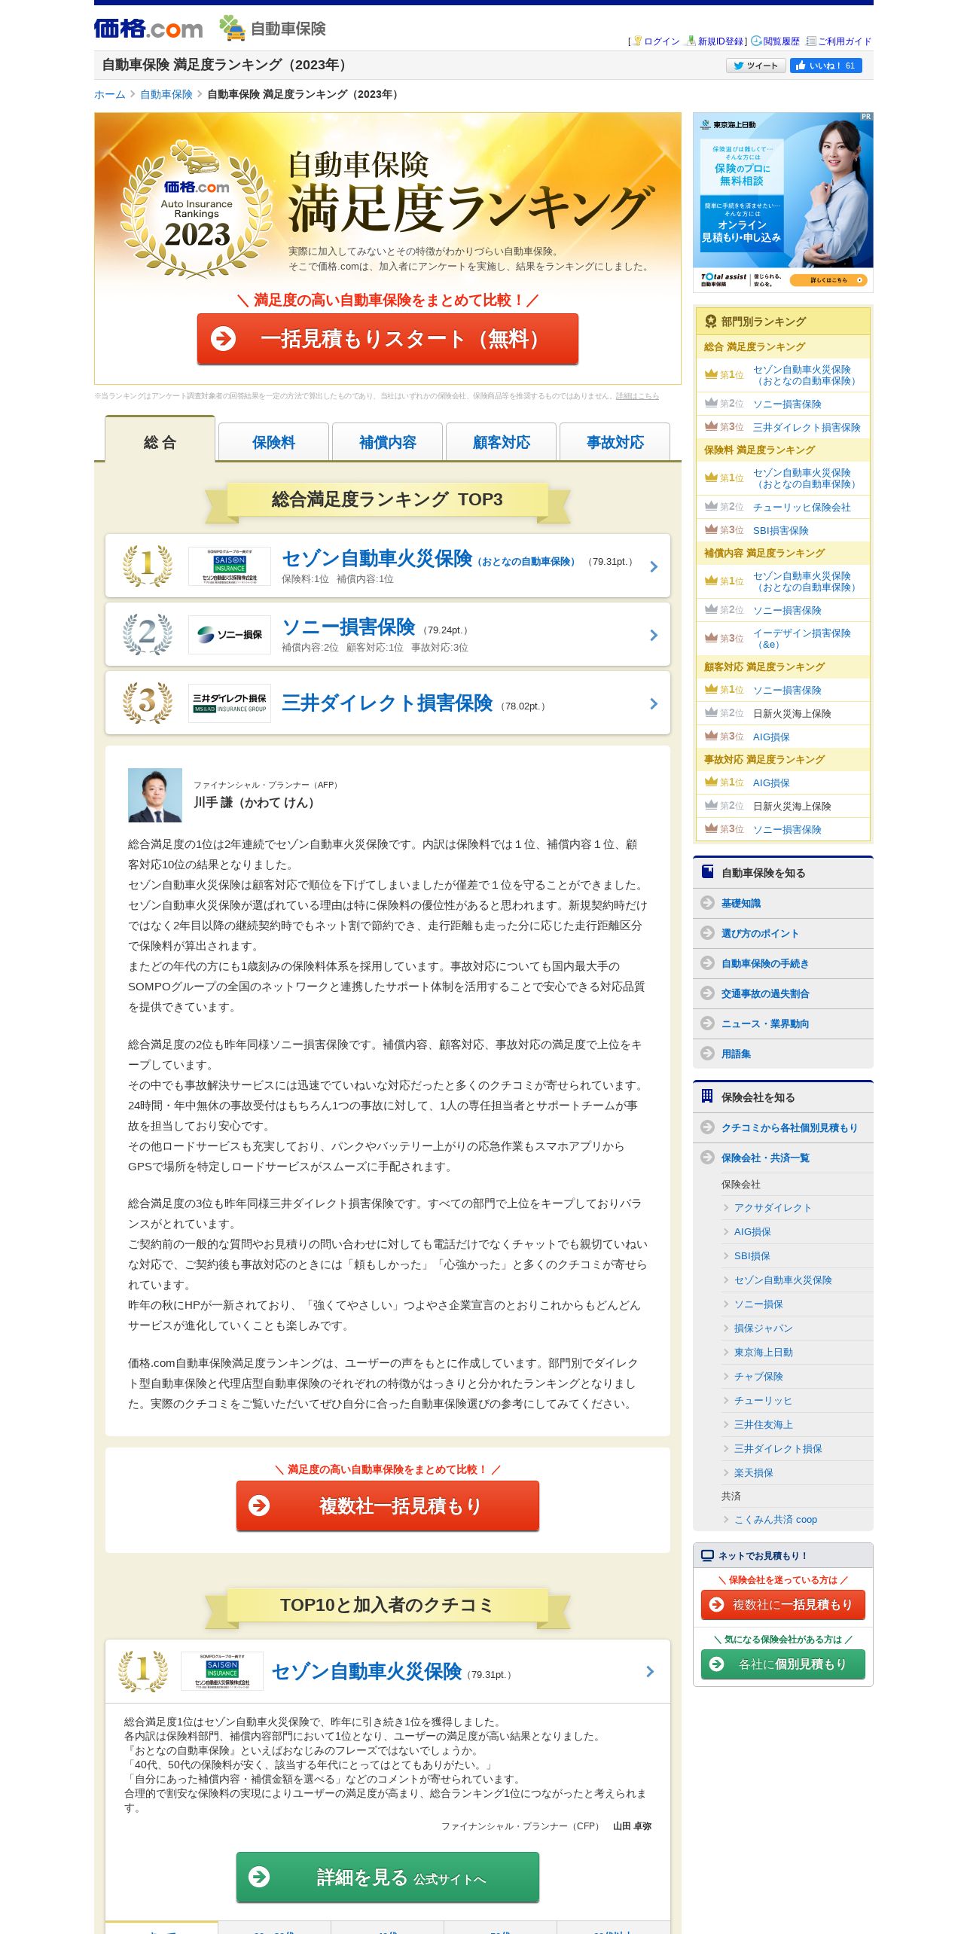This screenshot has width=967, height=1934.
Task: Click arrow circle icon beside 選び方のポイント
Action: click(707, 933)
